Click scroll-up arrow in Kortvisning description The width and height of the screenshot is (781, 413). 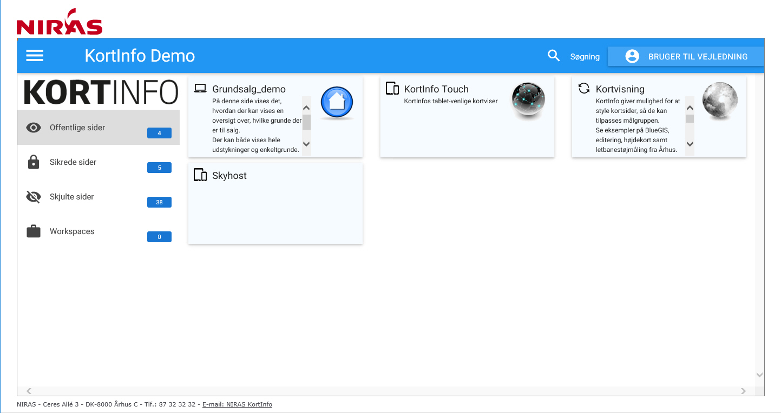click(x=690, y=108)
